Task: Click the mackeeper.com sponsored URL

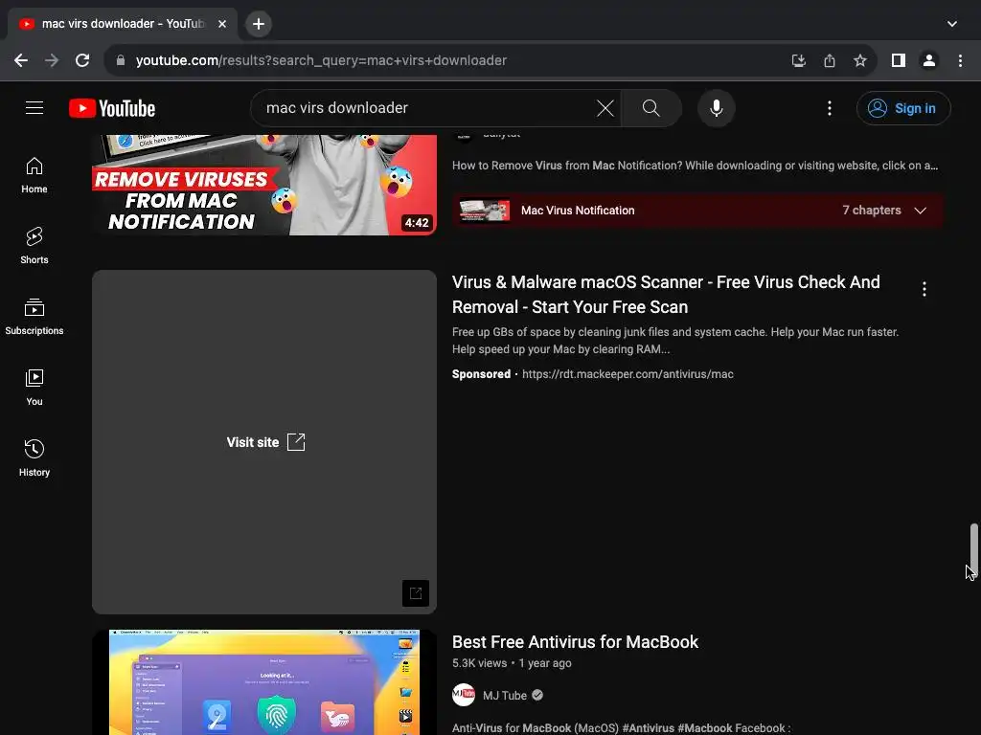Action: (x=627, y=374)
